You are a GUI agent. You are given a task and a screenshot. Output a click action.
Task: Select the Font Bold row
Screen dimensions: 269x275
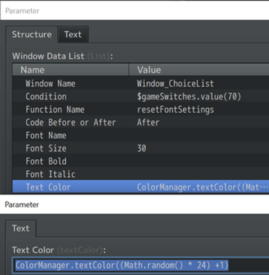pos(141,161)
